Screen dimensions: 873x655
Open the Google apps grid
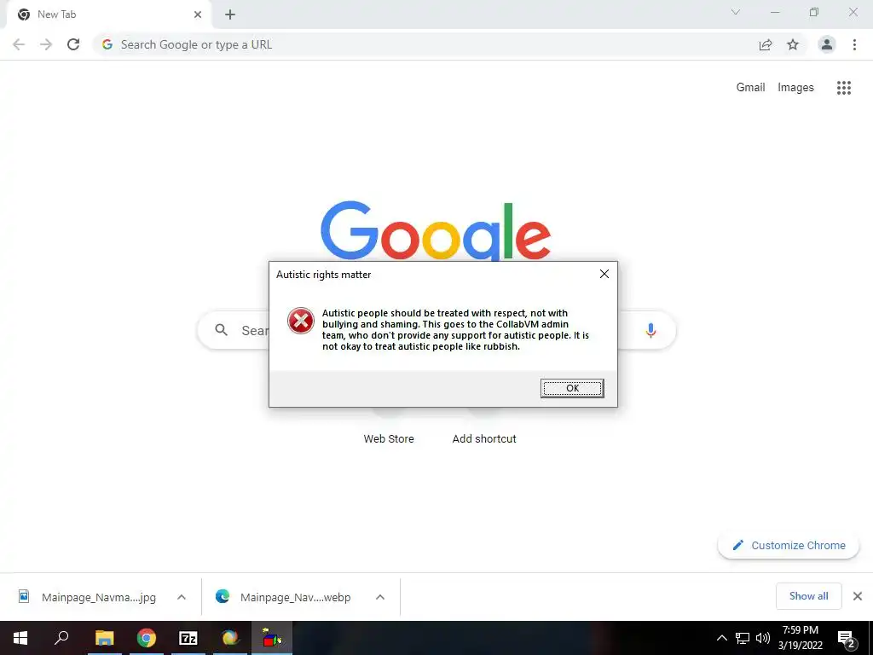click(x=844, y=88)
